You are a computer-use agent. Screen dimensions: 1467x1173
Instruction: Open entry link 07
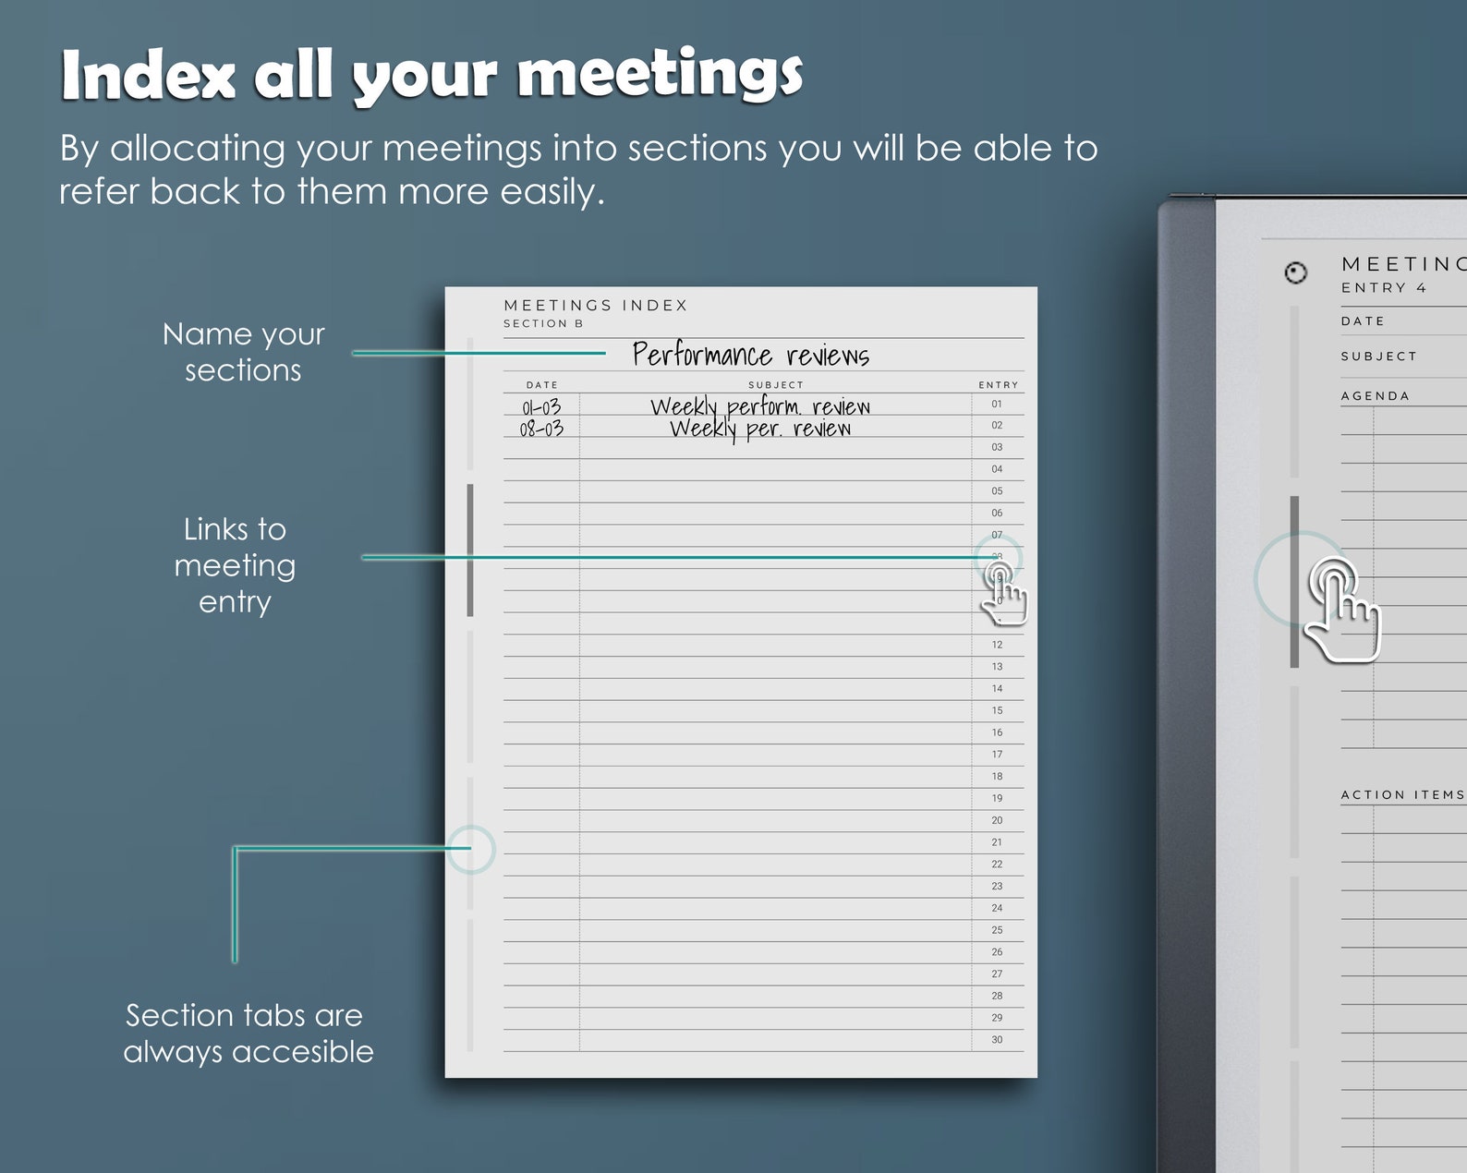pos(997,535)
